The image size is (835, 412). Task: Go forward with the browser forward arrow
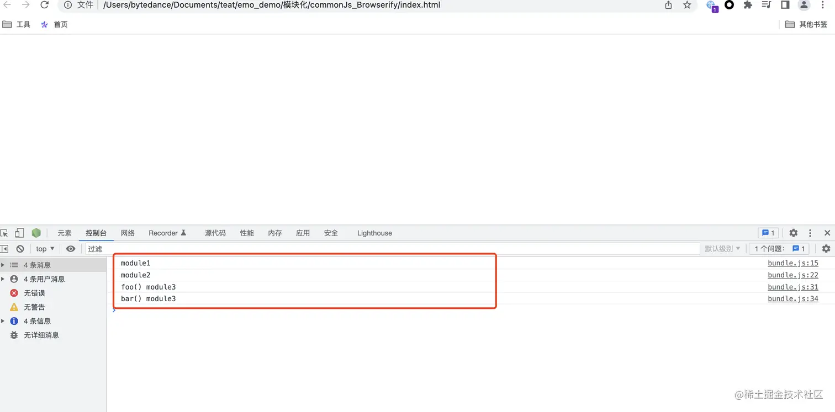point(25,5)
